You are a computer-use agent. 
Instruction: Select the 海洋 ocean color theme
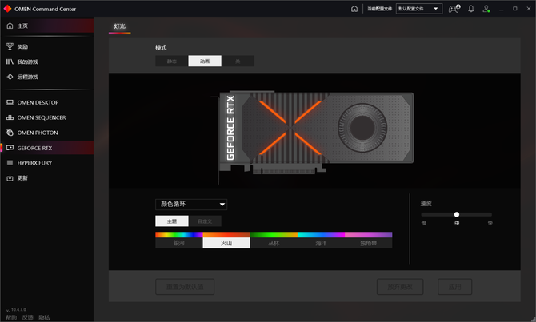tap(321, 240)
